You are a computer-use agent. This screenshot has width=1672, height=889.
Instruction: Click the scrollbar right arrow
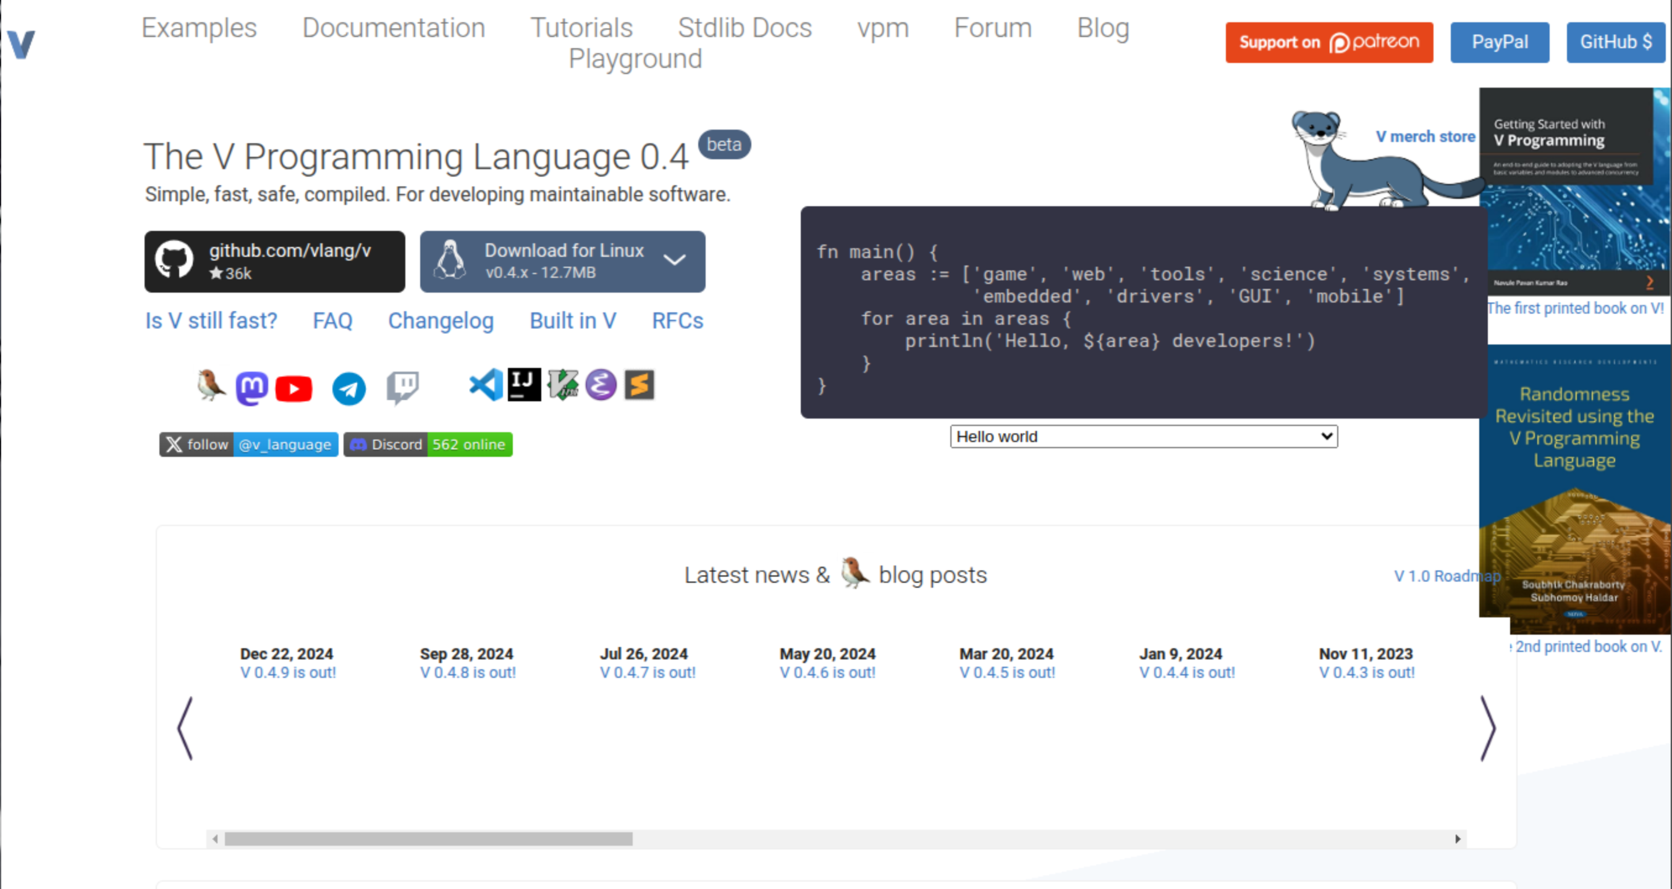[x=1458, y=839]
